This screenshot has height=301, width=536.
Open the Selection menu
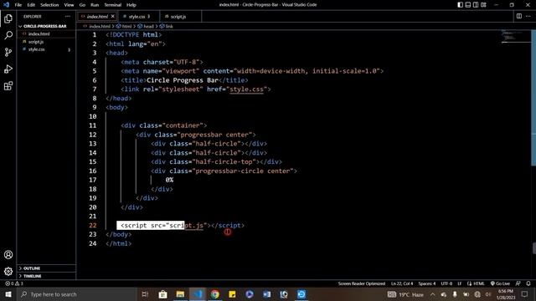tap(49, 5)
